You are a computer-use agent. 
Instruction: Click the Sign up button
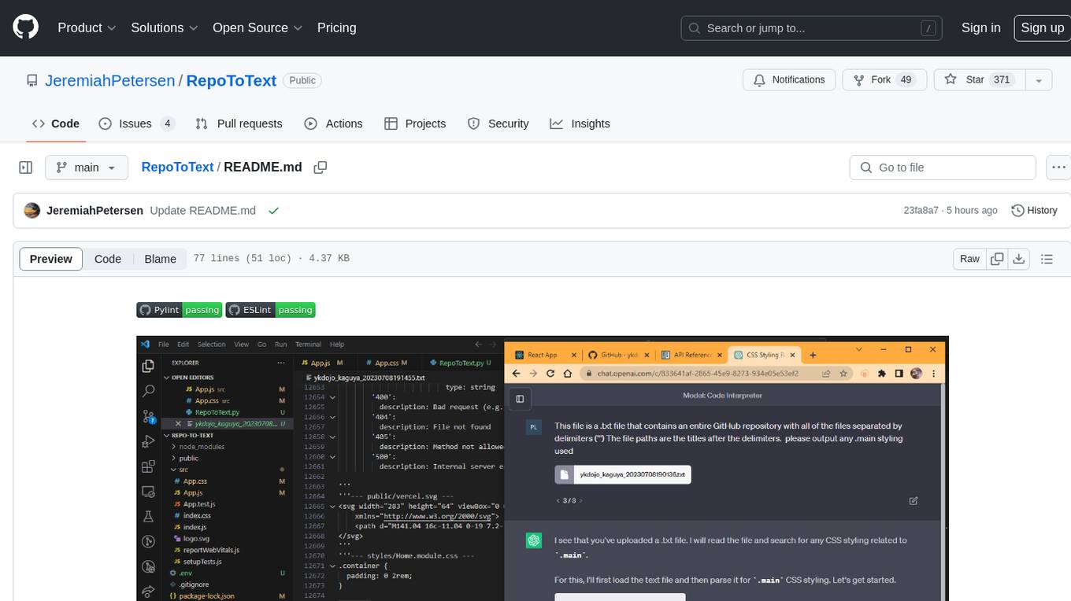tap(1042, 28)
